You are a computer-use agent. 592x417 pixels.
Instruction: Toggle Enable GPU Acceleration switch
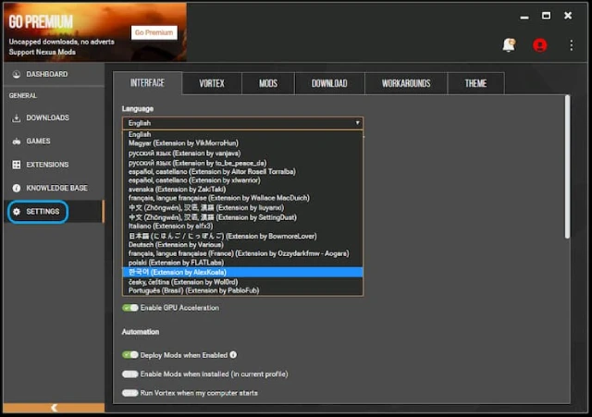pyautogui.click(x=130, y=308)
